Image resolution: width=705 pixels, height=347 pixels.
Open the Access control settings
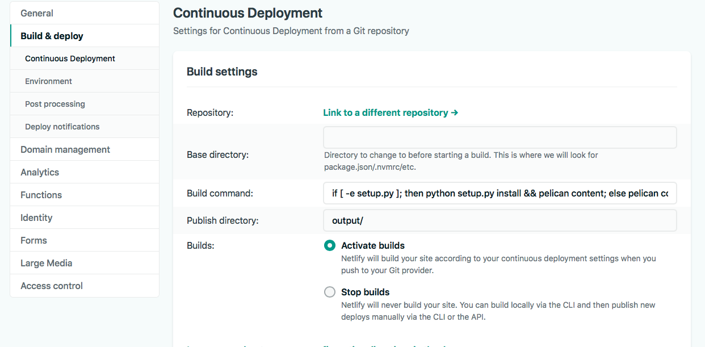(51, 285)
